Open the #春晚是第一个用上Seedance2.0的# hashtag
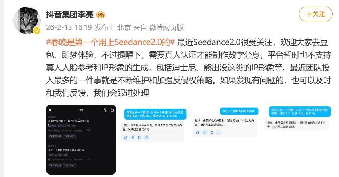Viewport: 339px width, 177px height. (110, 42)
